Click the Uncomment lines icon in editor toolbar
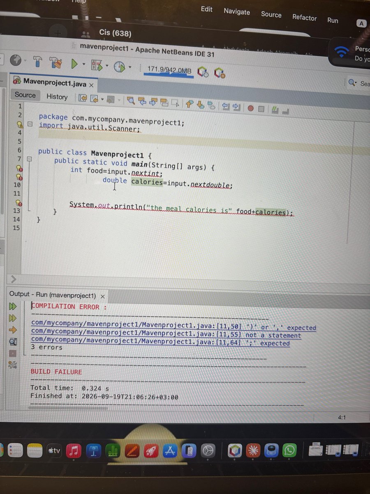Screen dimensions: 370x494 (285, 111)
